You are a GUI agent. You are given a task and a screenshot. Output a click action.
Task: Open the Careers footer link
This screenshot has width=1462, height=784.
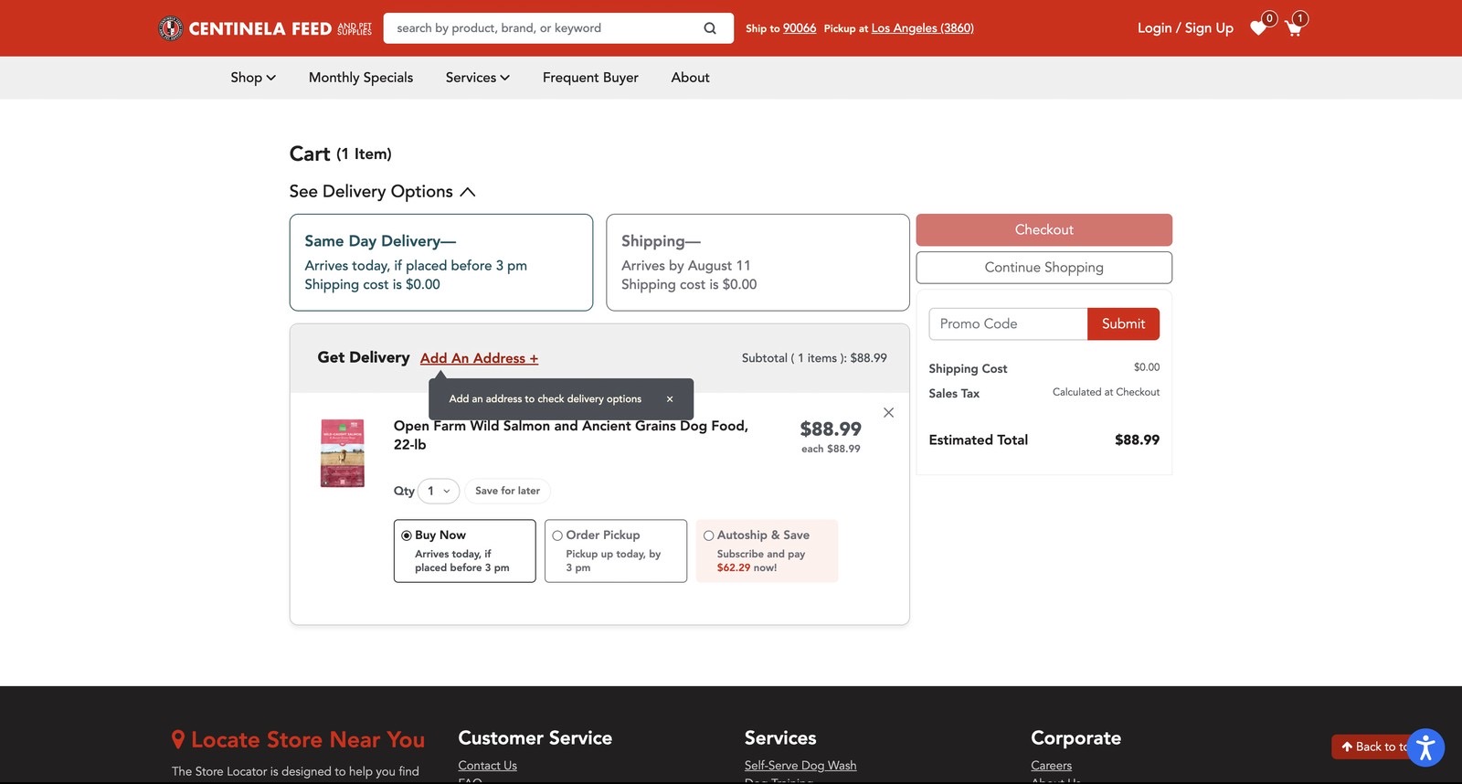click(1051, 766)
